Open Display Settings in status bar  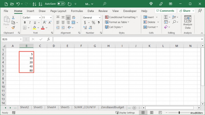125,113
